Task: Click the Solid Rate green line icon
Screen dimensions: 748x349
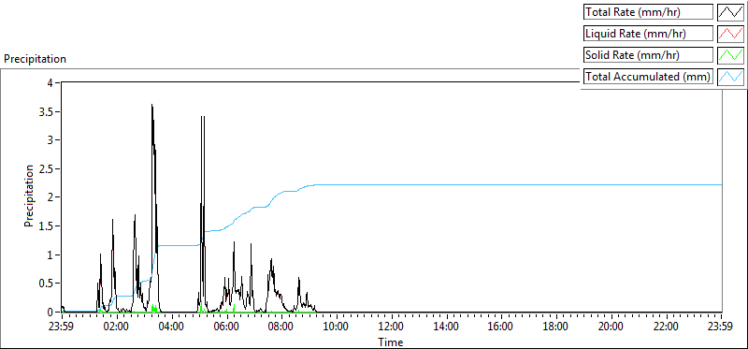Action: 730,55
